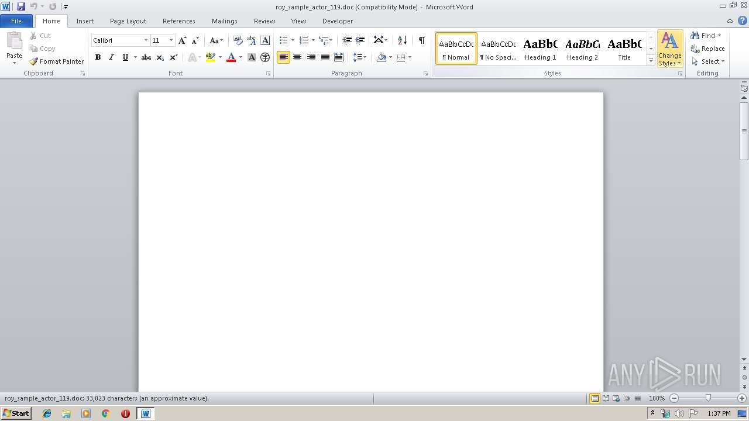Click the Paste button
749x421 pixels.
[x=14, y=48]
